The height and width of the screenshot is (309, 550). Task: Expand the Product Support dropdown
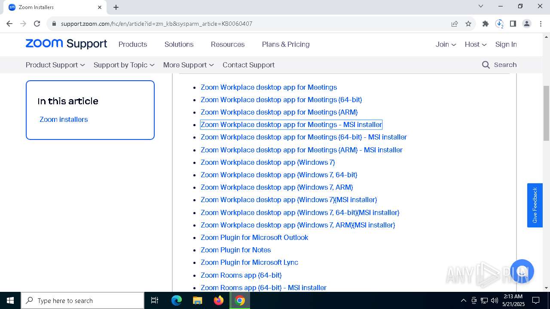click(55, 65)
